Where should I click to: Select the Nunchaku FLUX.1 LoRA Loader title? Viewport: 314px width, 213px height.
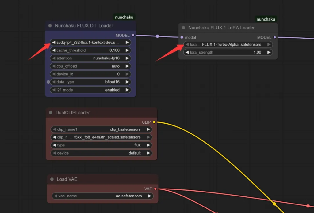coord(221,28)
